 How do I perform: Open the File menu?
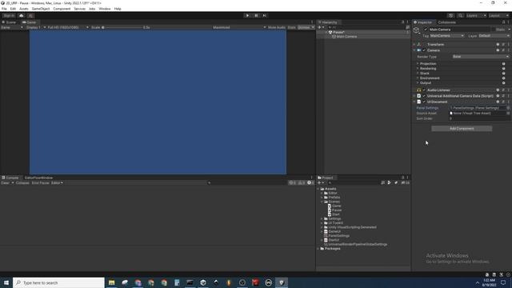pyautogui.click(x=4, y=9)
